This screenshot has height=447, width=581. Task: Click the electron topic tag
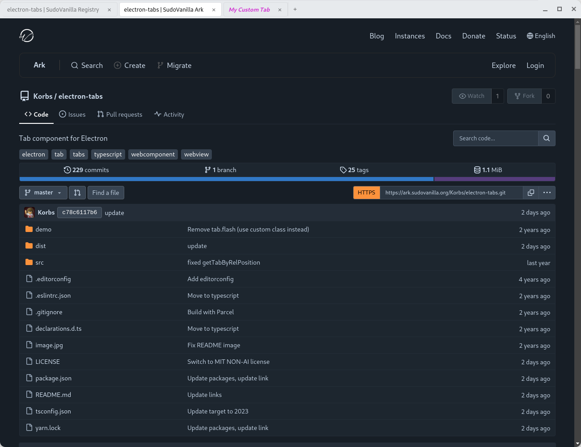click(34, 154)
